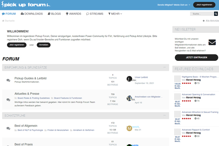Viewport: 219px width, 146px height.
Task: Click star rating of Advanced Opening & Conversation
Action: tap(186, 101)
